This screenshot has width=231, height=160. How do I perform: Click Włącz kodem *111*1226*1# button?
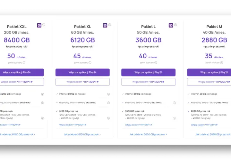click(82, 82)
